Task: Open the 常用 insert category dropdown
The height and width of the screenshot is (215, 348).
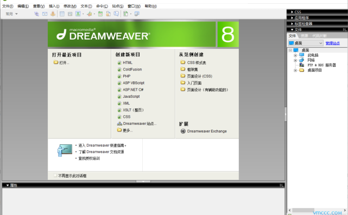Action: (x=11, y=14)
